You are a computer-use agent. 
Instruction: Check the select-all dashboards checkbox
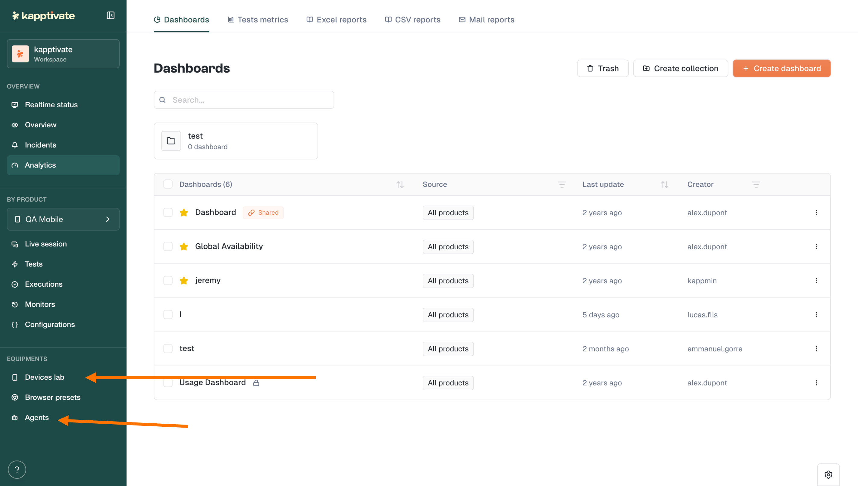point(168,184)
